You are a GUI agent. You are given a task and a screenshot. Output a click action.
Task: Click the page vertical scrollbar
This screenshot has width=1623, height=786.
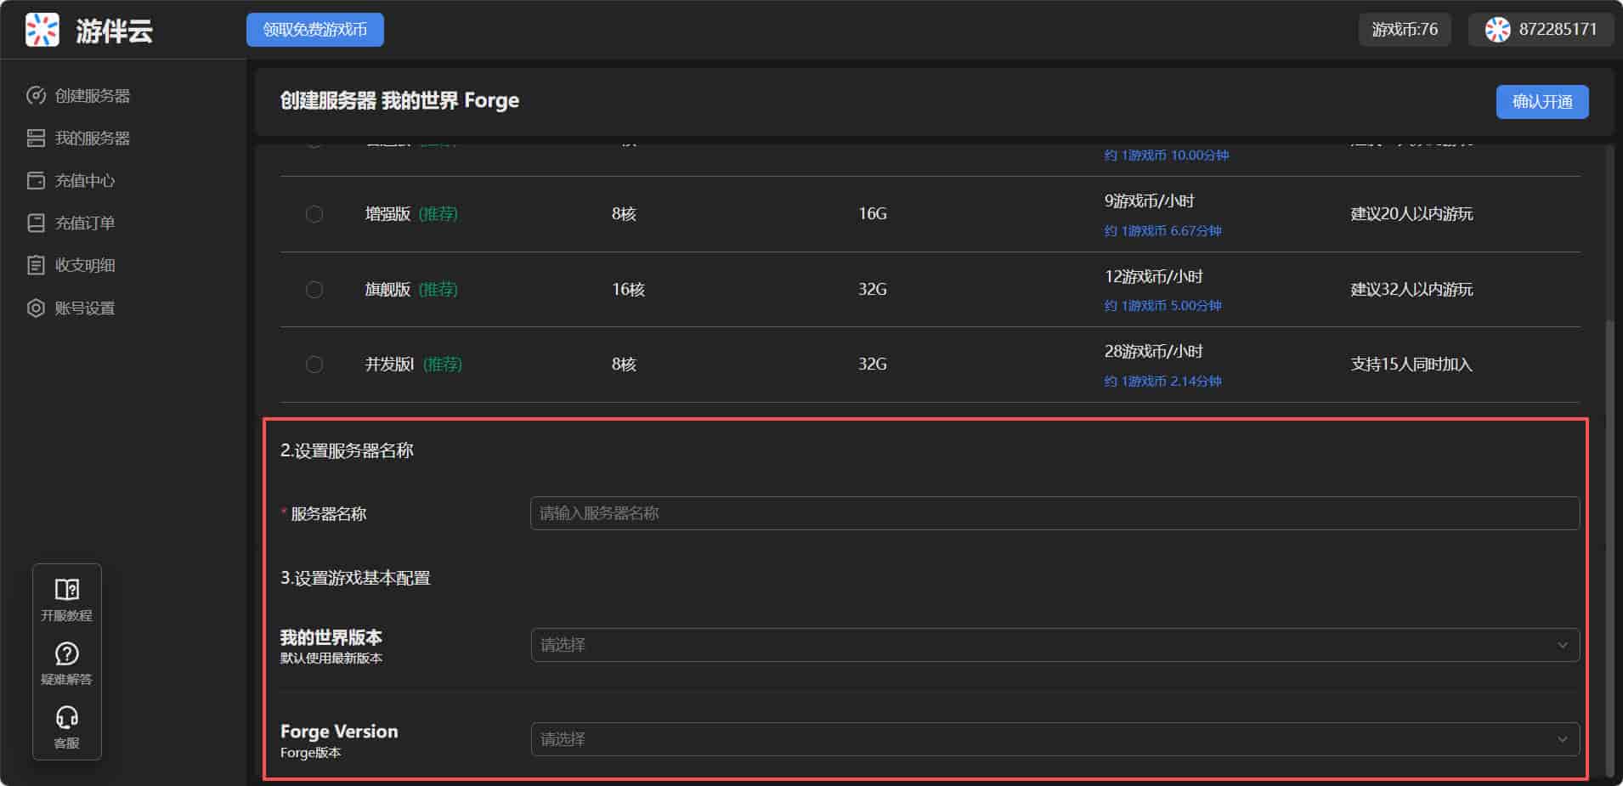1609,547
